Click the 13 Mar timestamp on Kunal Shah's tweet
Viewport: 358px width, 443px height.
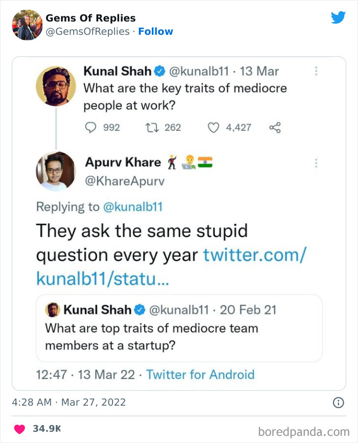(x=258, y=72)
